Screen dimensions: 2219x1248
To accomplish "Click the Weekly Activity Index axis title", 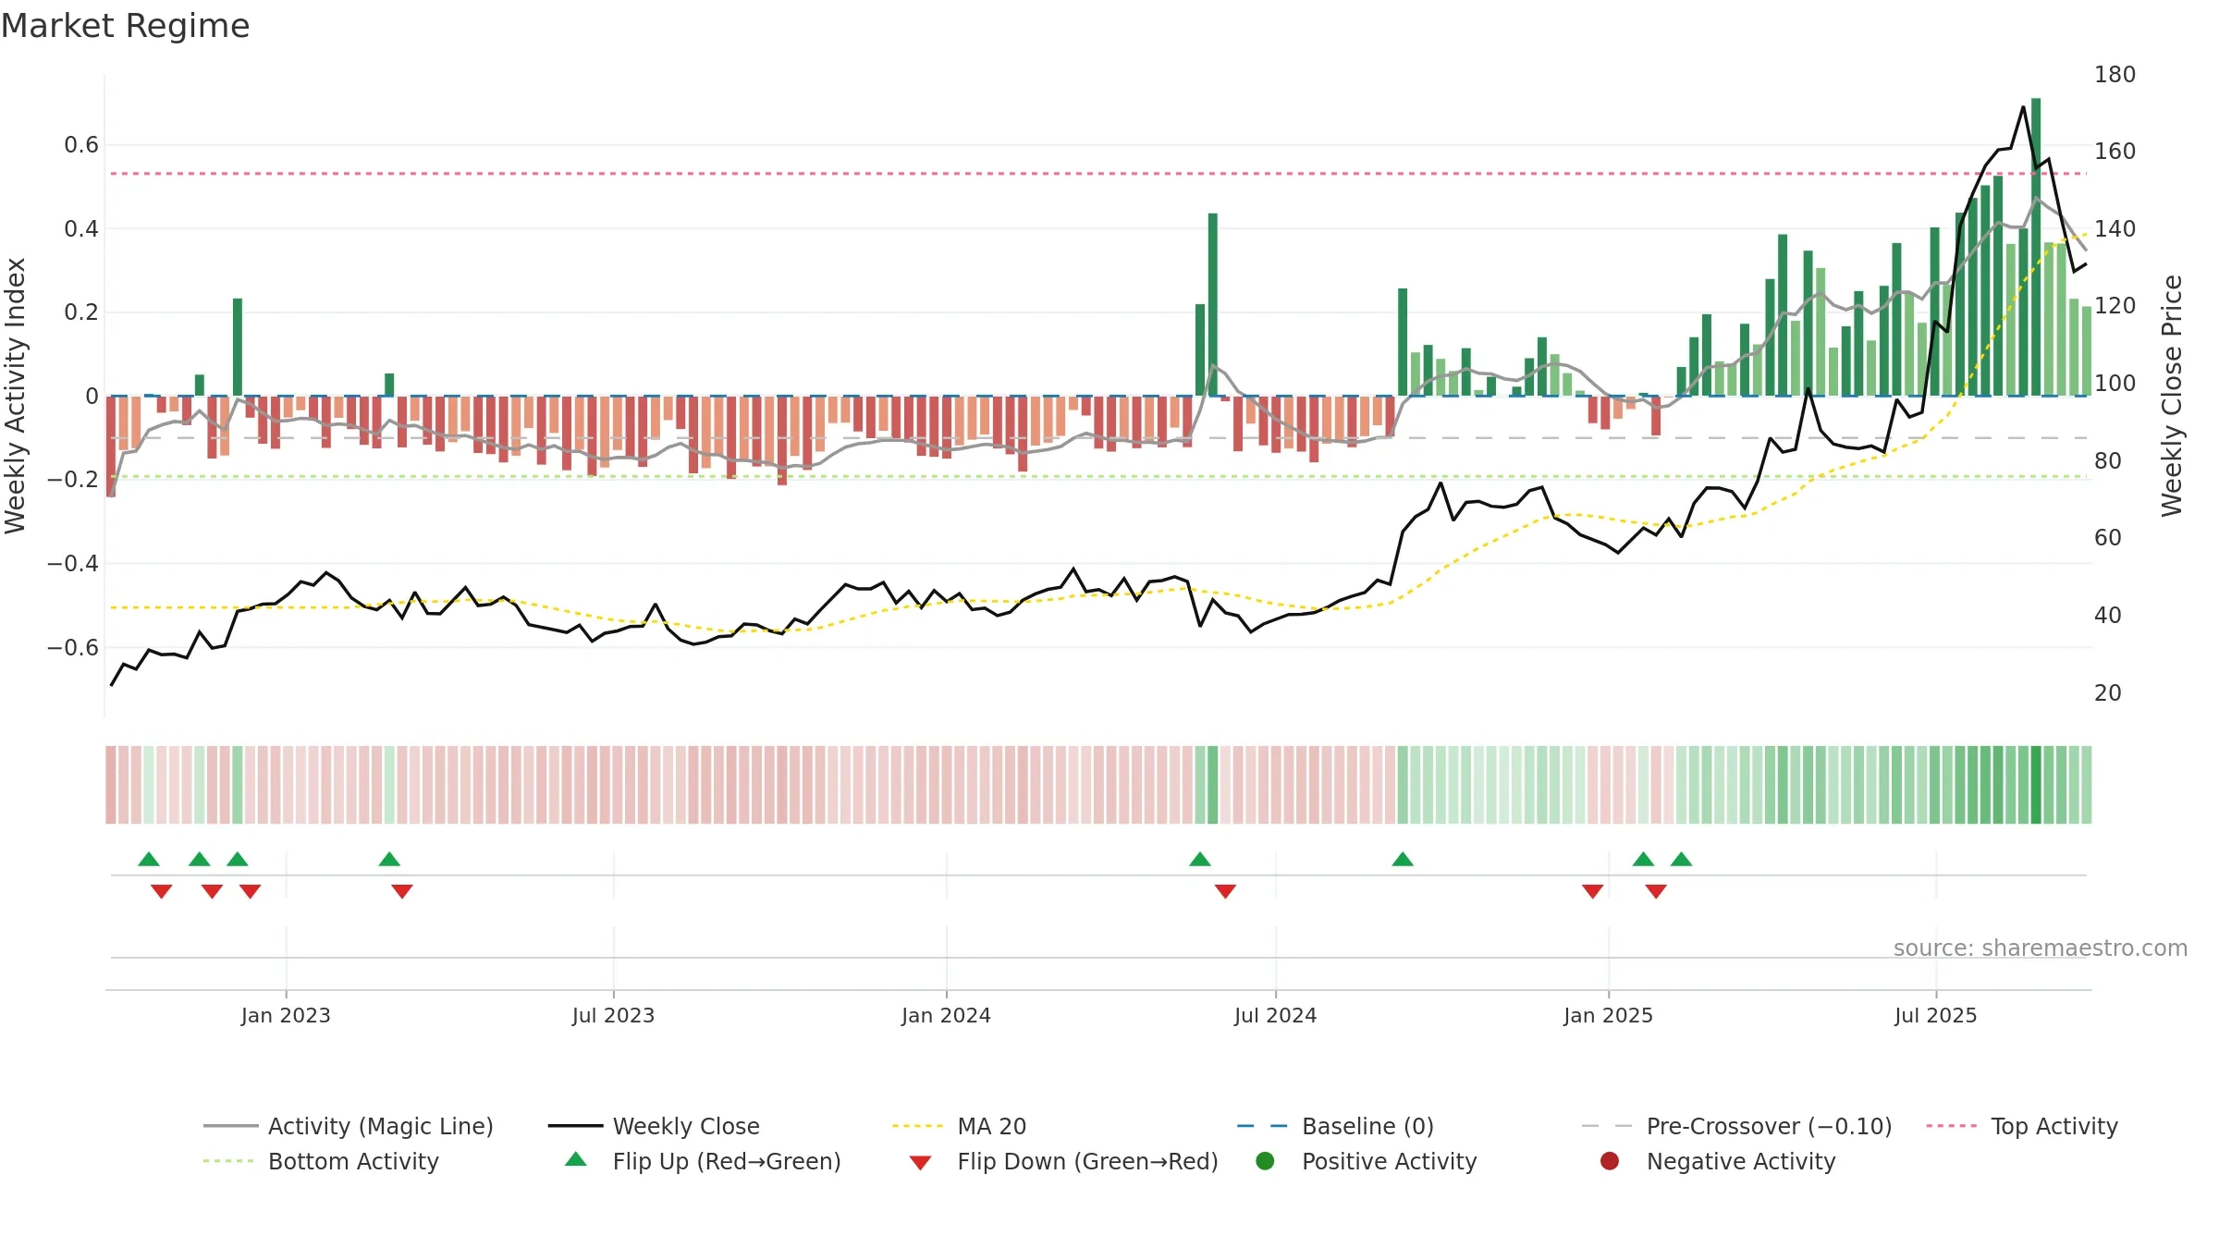I will [x=15, y=396].
